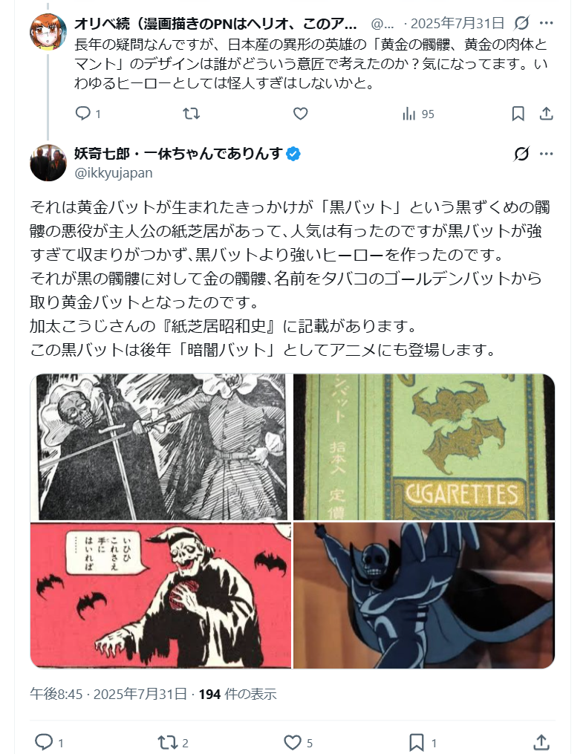The height and width of the screenshot is (754, 586).
Task: View the blue anime skull bat image
Action: point(424,595)
